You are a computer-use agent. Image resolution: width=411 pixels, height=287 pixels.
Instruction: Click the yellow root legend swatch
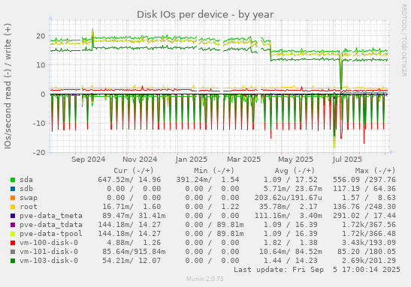coord(13,207)
